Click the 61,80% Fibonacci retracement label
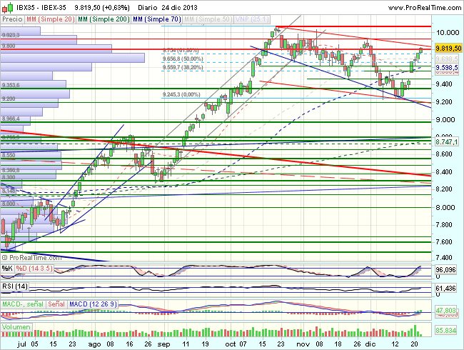The image size is (464, 350). (x=183, y=51)
